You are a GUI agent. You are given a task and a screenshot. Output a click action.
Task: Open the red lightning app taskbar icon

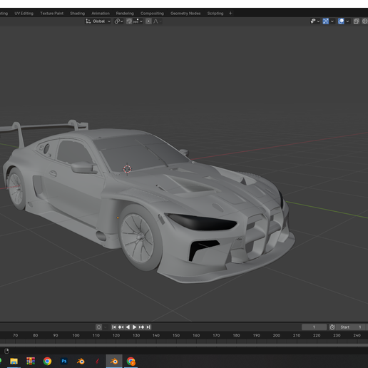[x=97, y=362]
